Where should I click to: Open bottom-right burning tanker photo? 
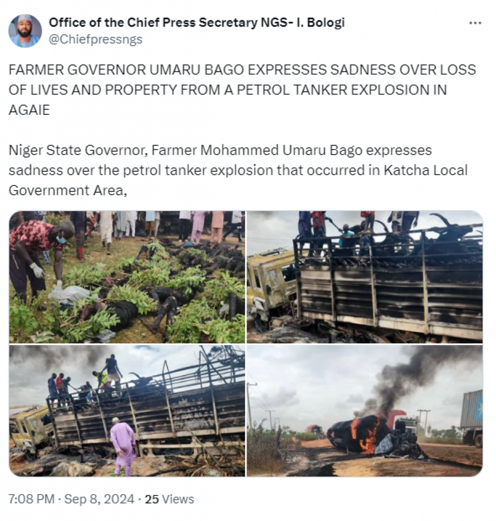pos(364,410)
